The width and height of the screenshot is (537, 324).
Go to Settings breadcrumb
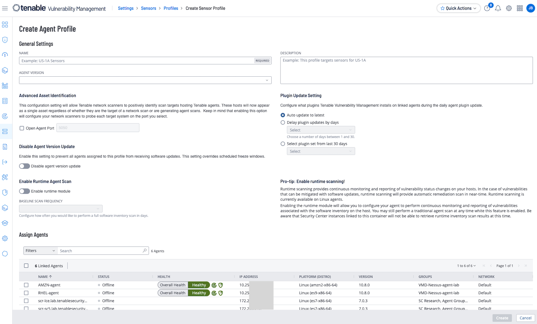[x=126, y=8]
